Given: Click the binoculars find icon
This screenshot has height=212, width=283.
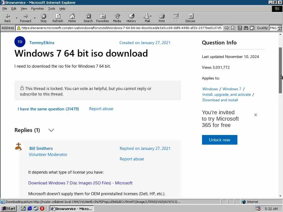Looking at the screenshot, I should click(246, 28).
